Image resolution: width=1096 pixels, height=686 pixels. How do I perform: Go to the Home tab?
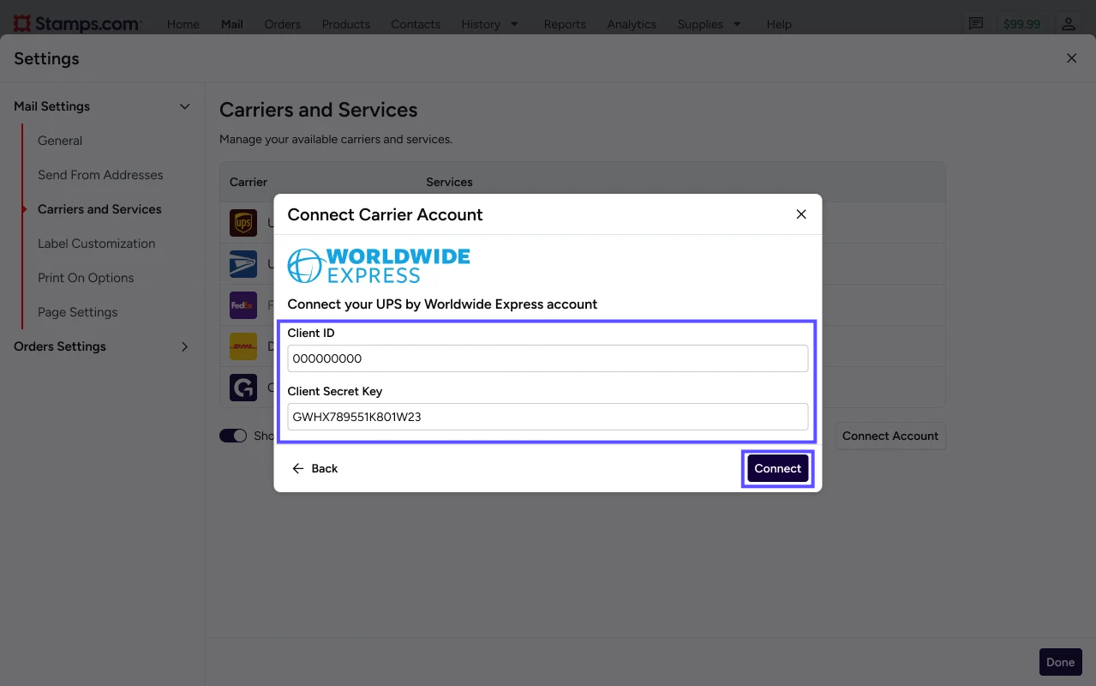click(183, 24)
